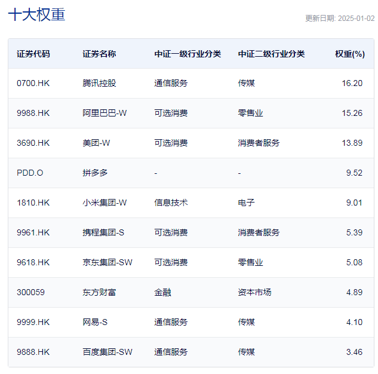Open the 小米集团-W security name
This screenshot has width=378, height=374.
click(105, 203)
